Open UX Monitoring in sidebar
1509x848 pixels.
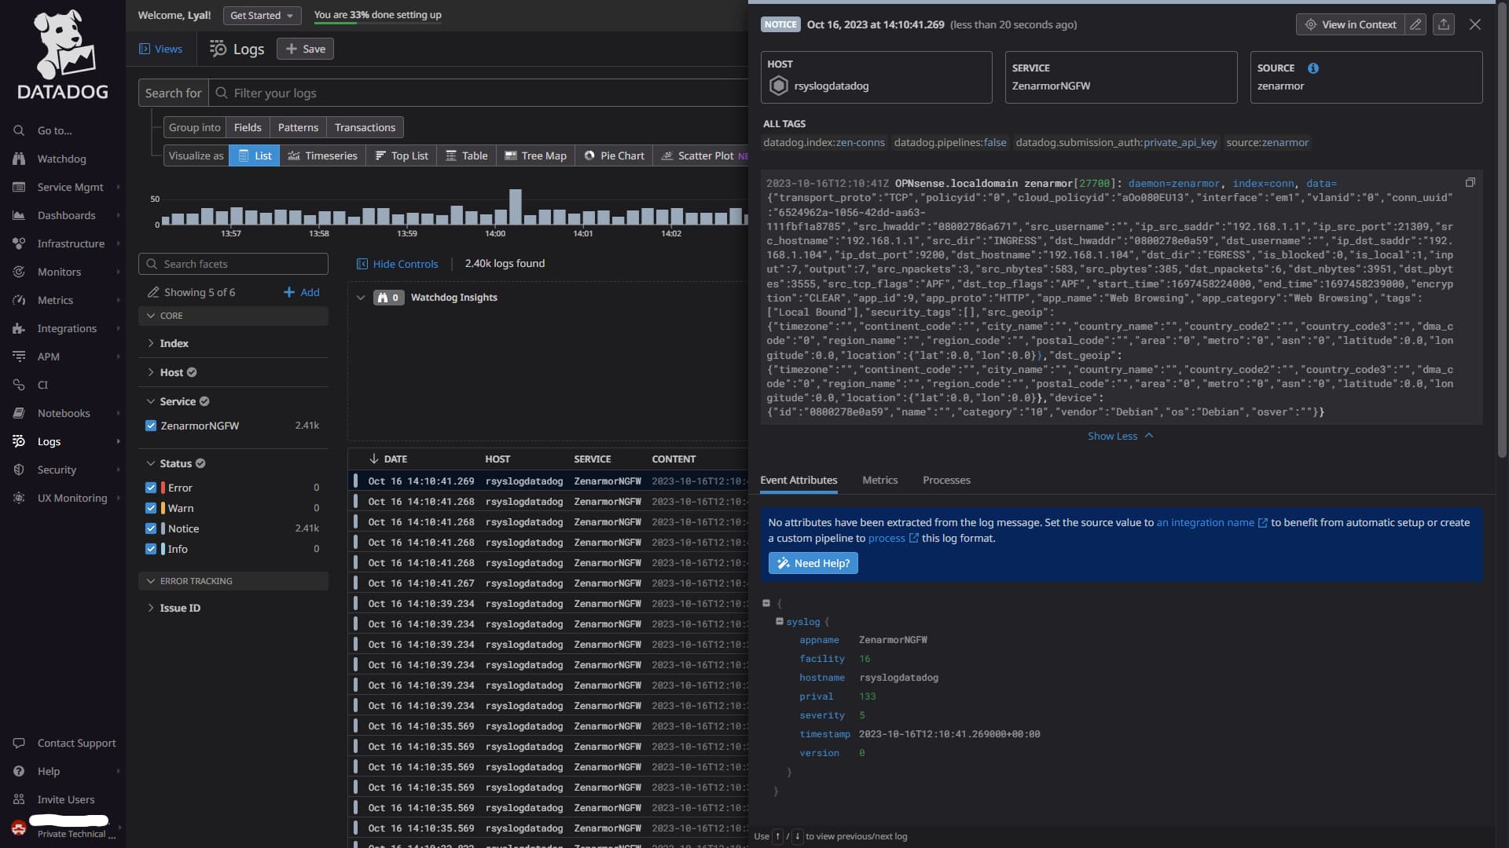click(72, 498)
